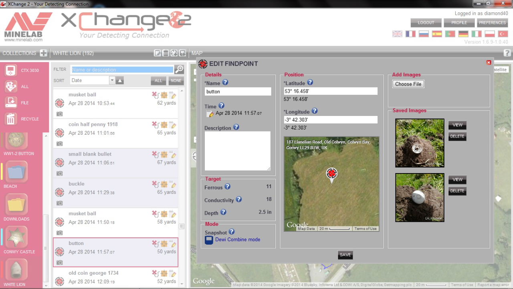
Task: Click help icon next to Time label
Action: pyautogui.click(x=221, y=106)
